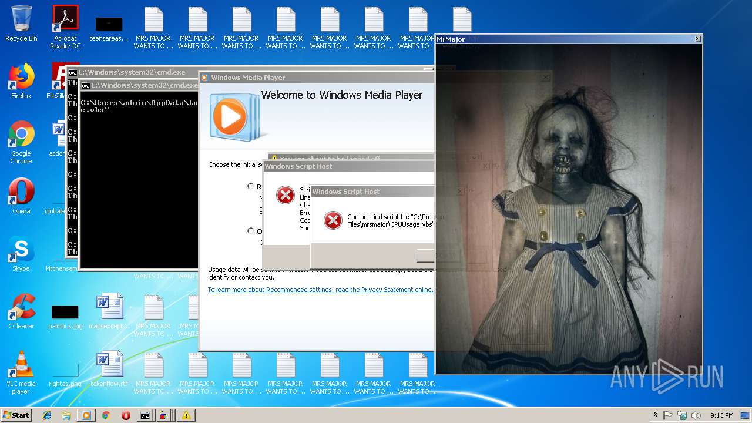Click the front Windows Script Host title bar
This screenshot has height=423, width=752.
click(x=372, y=192)
